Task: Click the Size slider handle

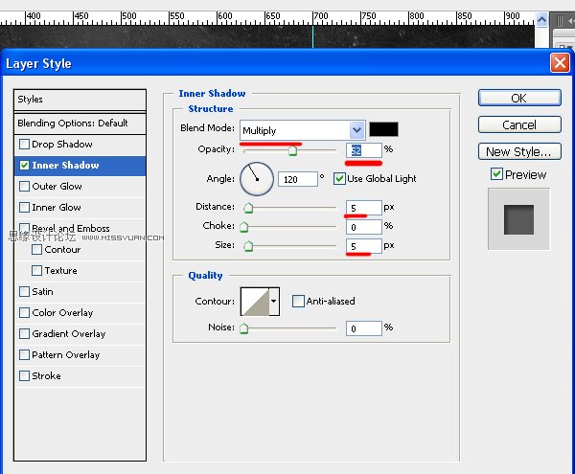Action: pyautogui.click(x=248, y=246)
